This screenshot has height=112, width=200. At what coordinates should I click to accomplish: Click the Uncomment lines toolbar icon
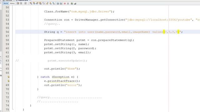(x=75, y=3)
